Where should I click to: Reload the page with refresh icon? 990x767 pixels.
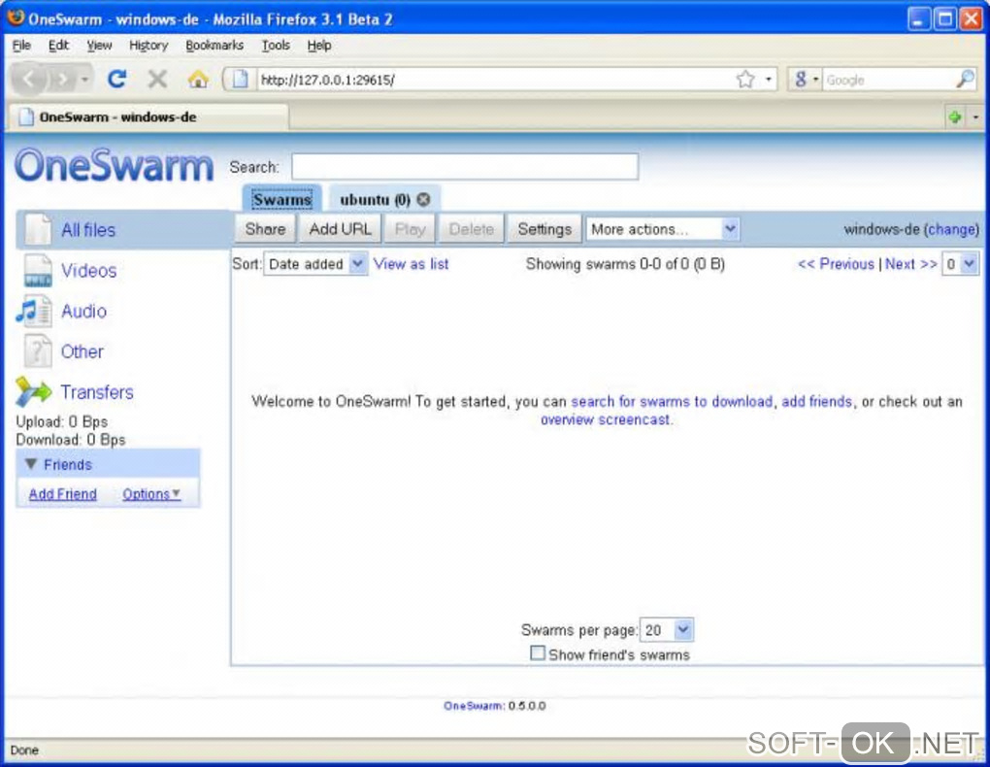[116, 80]
